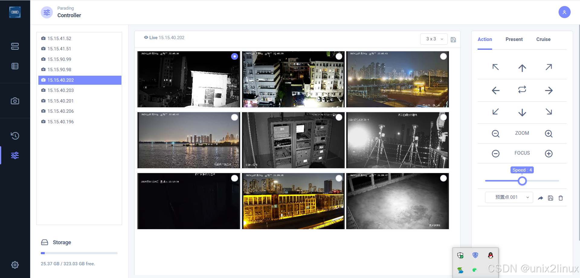Open the QQ penguin tray icon
Screen dimensions: 580x278
(x=490, y=255)
